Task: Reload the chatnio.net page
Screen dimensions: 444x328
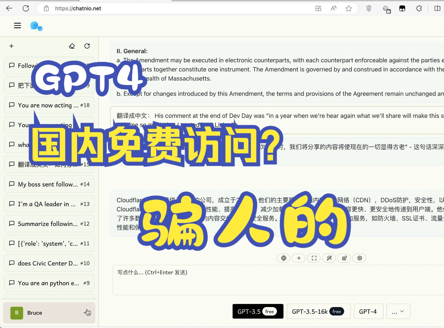Action: 26,9
